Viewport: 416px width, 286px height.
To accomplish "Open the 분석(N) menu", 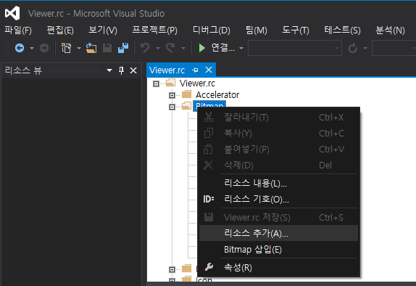I will 390,30.
